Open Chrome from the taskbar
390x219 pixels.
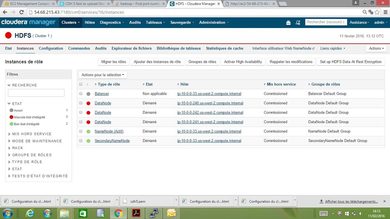118,213
